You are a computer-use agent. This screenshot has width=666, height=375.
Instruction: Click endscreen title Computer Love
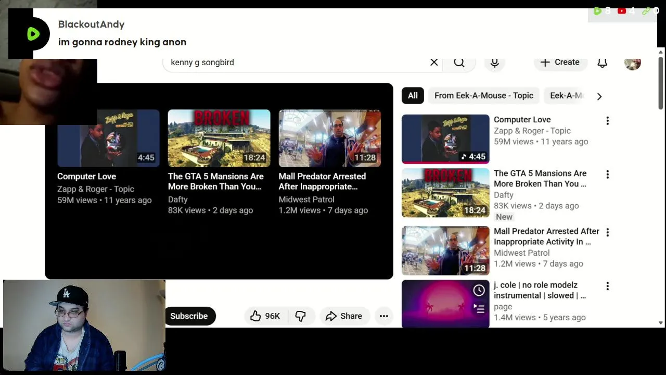tap(86, 177)
